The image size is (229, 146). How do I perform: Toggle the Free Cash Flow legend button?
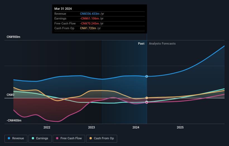69,138
